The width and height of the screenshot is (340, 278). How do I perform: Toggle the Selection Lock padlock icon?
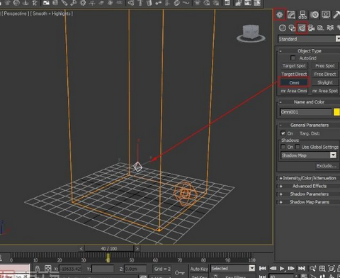[x=37, y=269]
